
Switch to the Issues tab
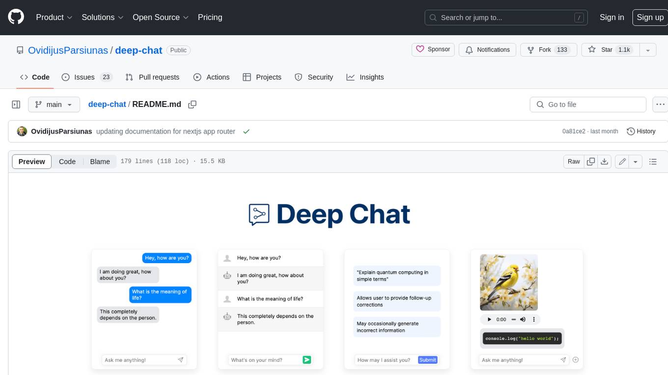pos(87,77)
